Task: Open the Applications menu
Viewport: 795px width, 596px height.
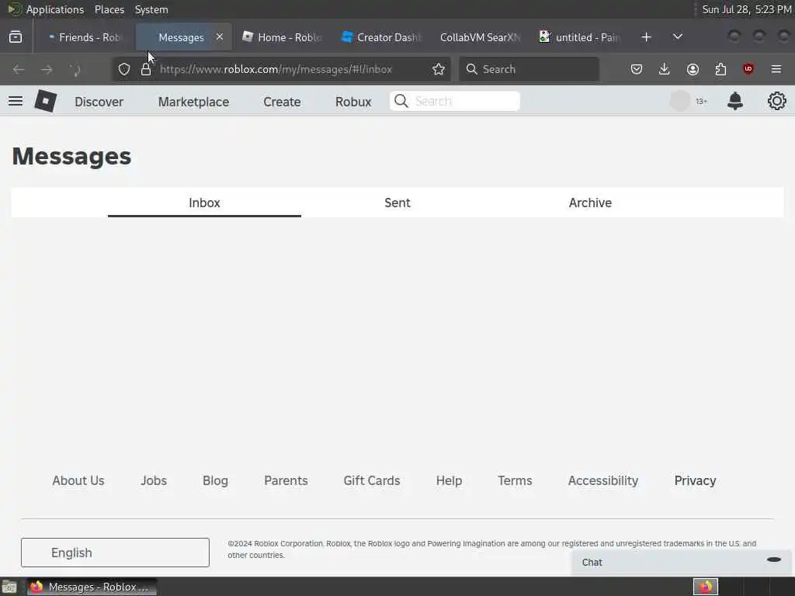Action: (55, 9)
